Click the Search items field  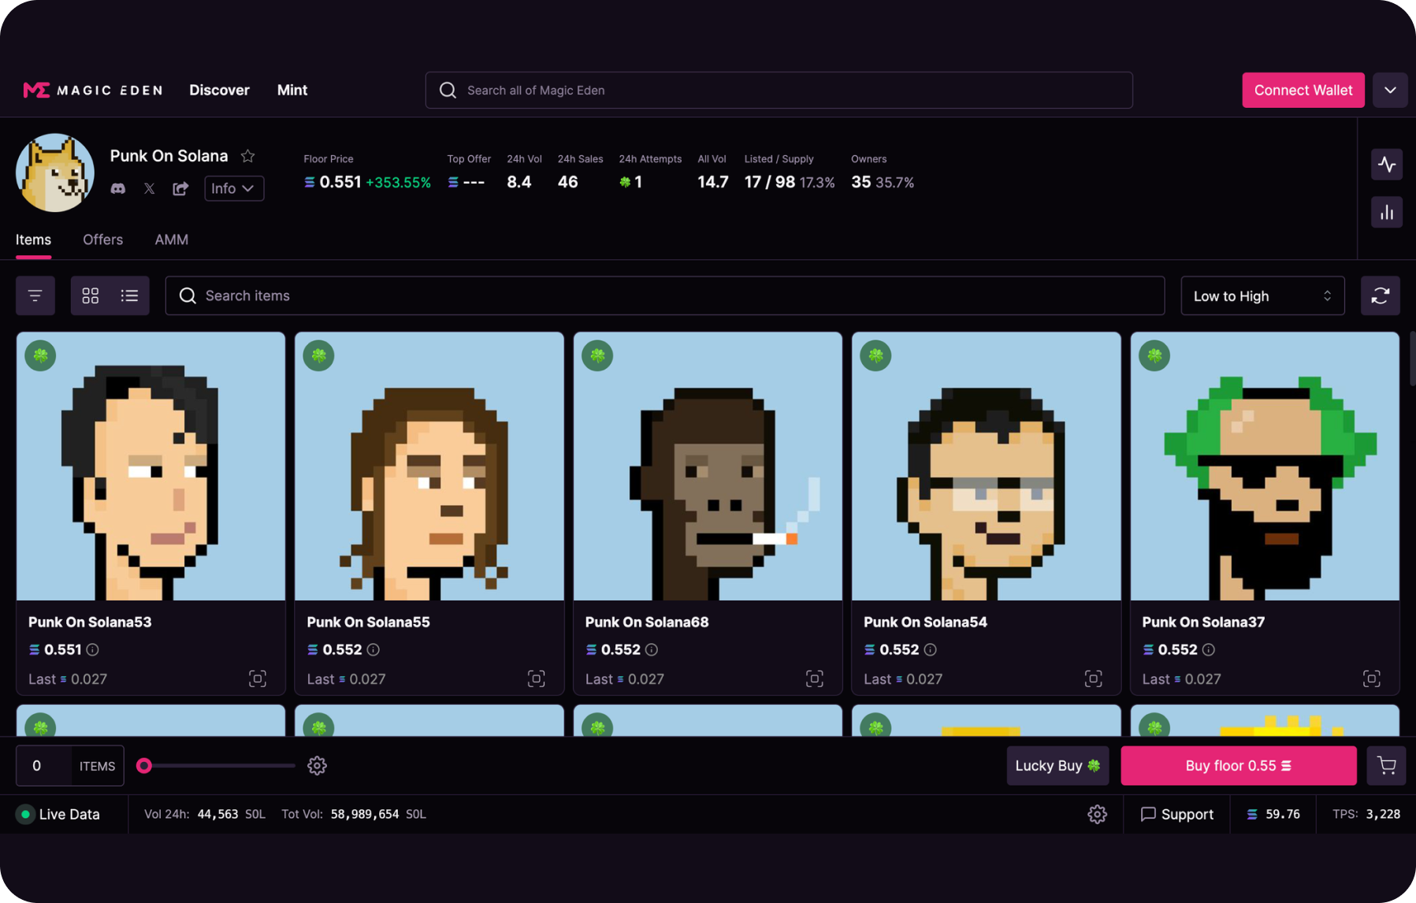coord(665,295)
